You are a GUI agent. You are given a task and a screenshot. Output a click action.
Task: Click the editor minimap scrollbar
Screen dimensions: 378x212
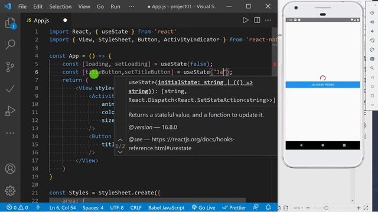pos(275,51)
